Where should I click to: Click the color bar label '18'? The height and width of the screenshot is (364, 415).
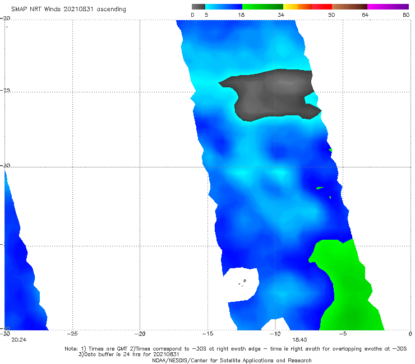tap(241, 15)
